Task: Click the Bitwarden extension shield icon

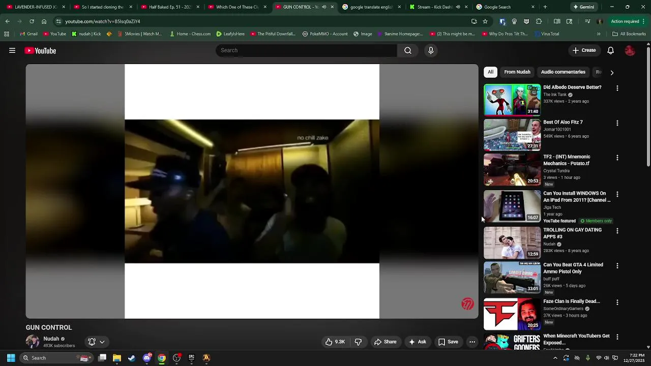Action: pos(502,21)
